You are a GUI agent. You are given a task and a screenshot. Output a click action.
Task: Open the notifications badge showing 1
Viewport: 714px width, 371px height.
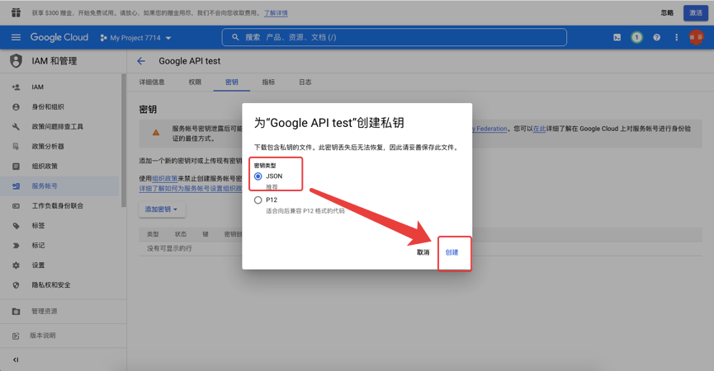point(636,37)
